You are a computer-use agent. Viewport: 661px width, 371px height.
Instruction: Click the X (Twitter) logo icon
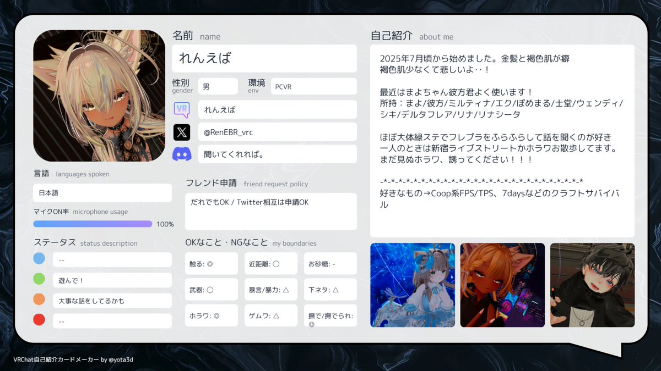point(182,132)
